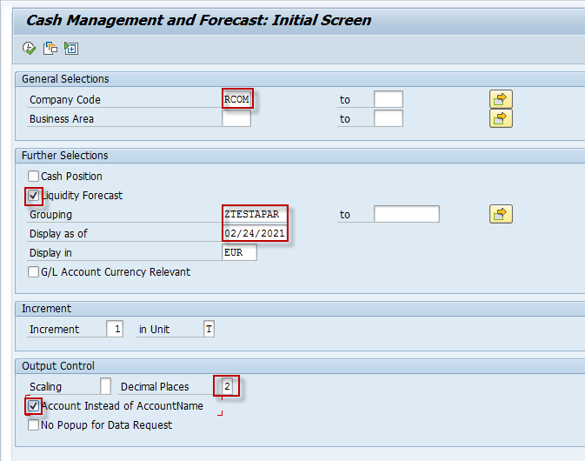Click the Decimal Places label
This screenshot has width=585, height=461.
point(155,387)
